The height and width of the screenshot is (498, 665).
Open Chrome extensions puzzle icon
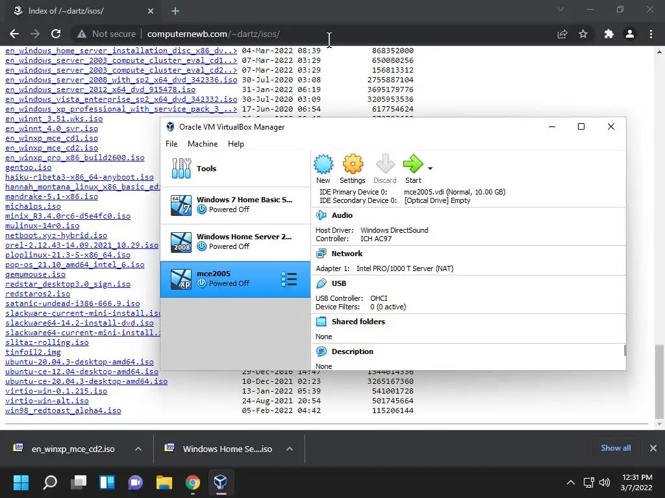[609, 34]
